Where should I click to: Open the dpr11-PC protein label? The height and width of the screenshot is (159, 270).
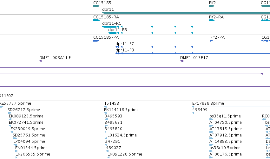coord(125,44)
